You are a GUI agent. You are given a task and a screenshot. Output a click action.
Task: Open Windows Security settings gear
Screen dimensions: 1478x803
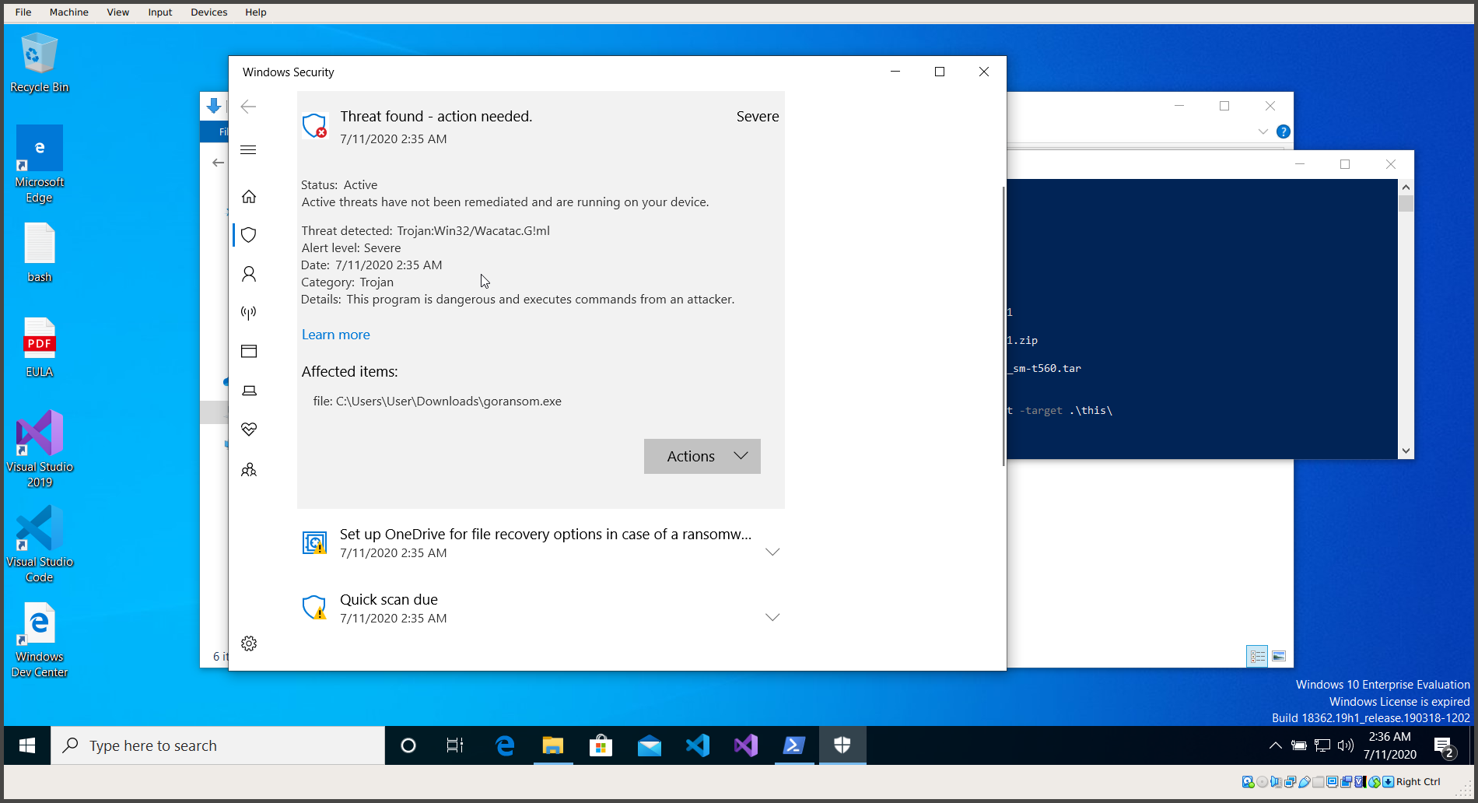click(249, 643)
